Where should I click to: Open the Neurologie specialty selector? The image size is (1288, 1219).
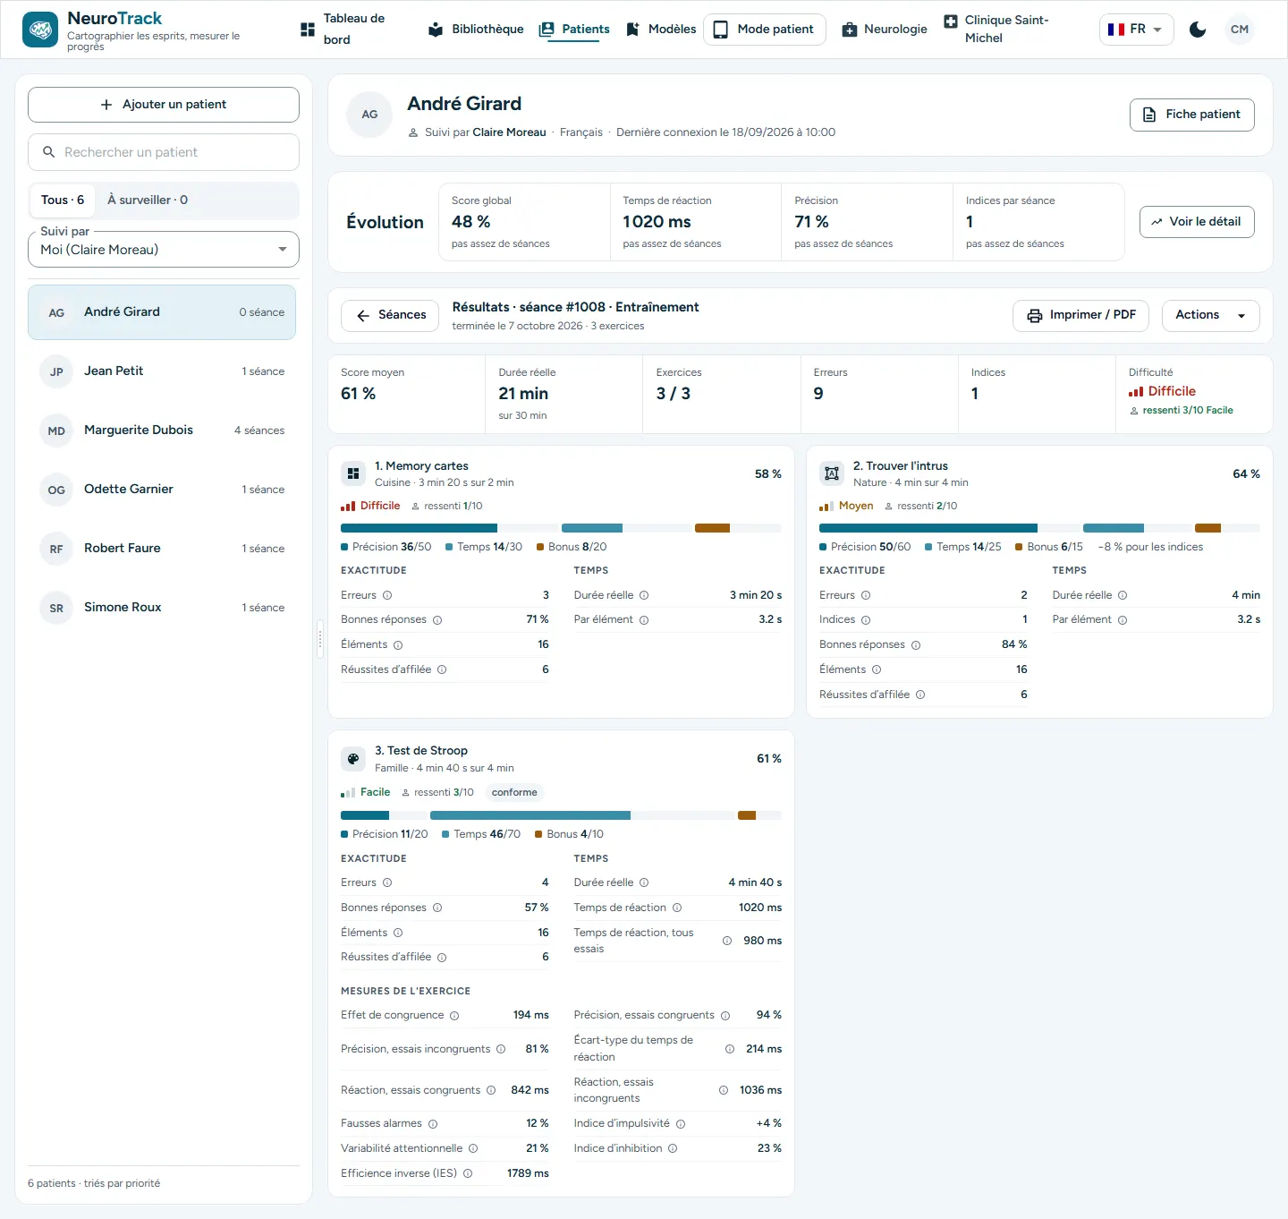coord(885,30)
